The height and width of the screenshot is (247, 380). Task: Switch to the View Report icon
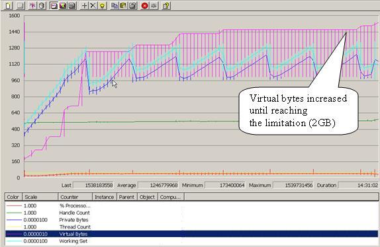(72, 5)
